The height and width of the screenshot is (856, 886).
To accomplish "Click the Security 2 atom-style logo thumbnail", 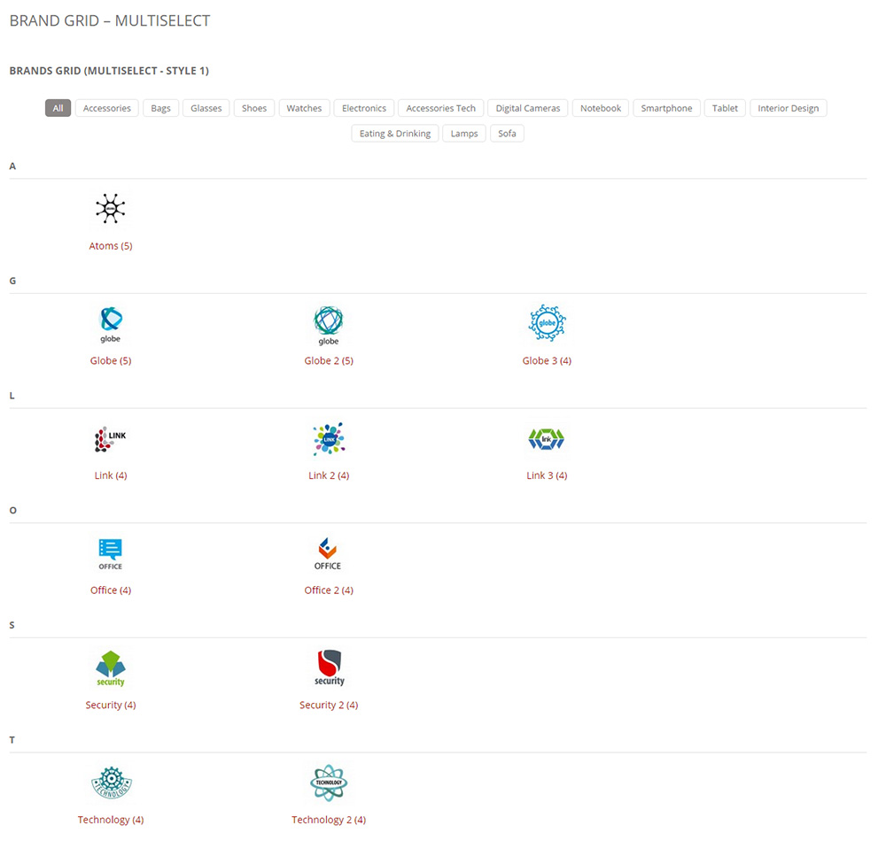I will [329, 667].
